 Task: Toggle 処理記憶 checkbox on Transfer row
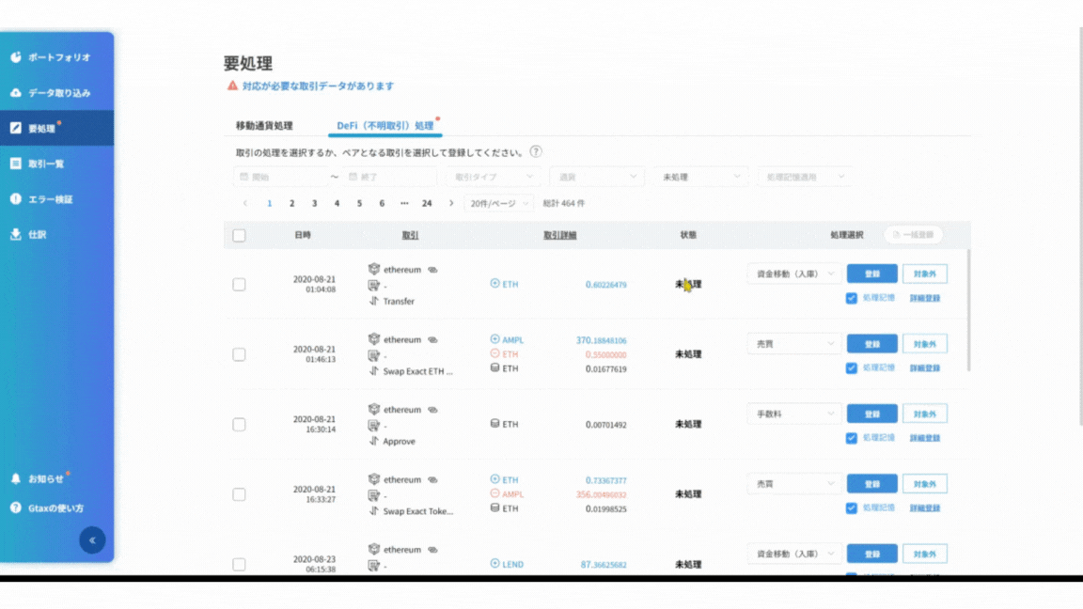point(852,298)
